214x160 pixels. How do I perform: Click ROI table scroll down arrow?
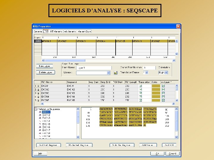pyautogui.click(x=177, y=100)
